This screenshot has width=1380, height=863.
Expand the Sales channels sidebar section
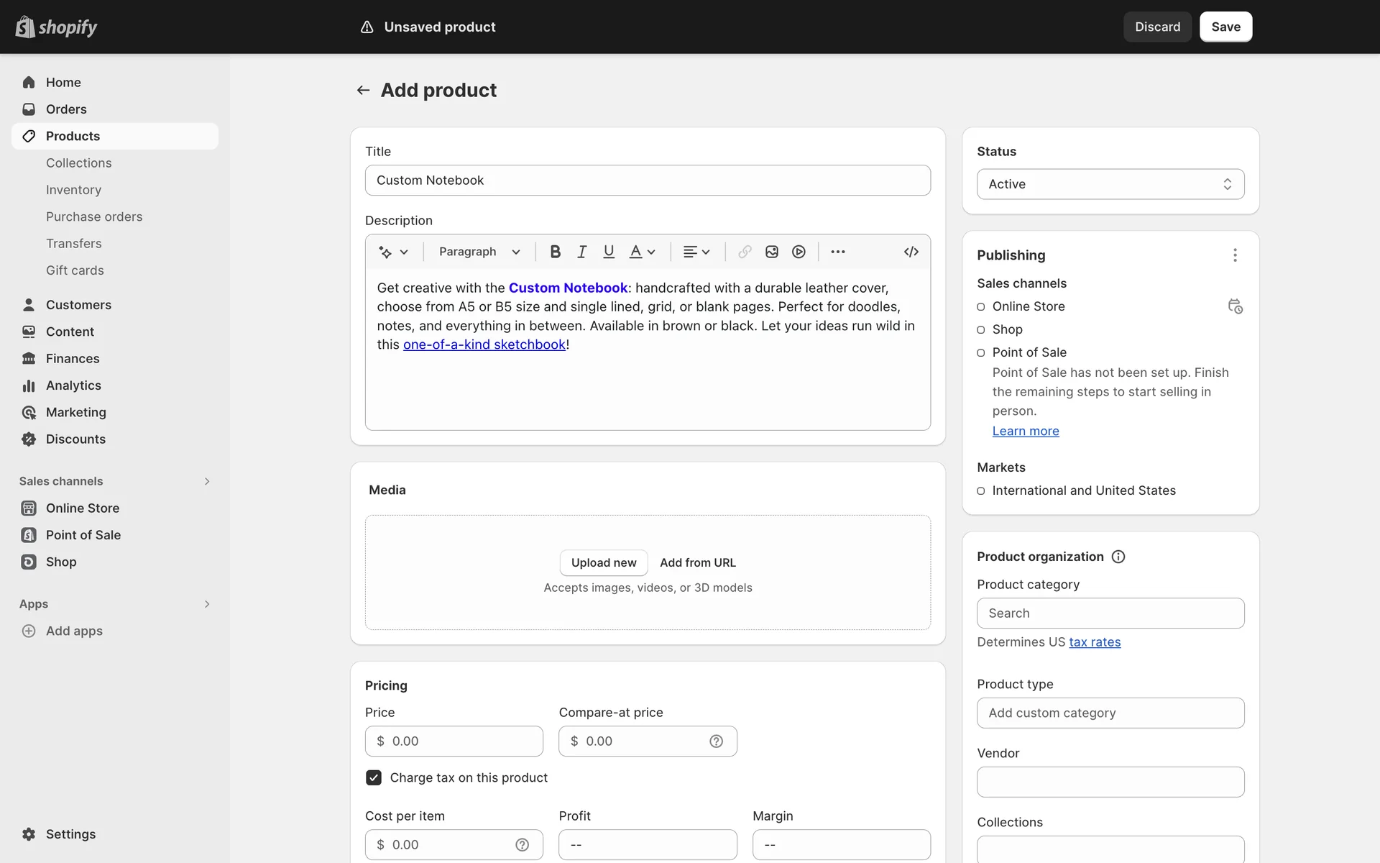207,481
